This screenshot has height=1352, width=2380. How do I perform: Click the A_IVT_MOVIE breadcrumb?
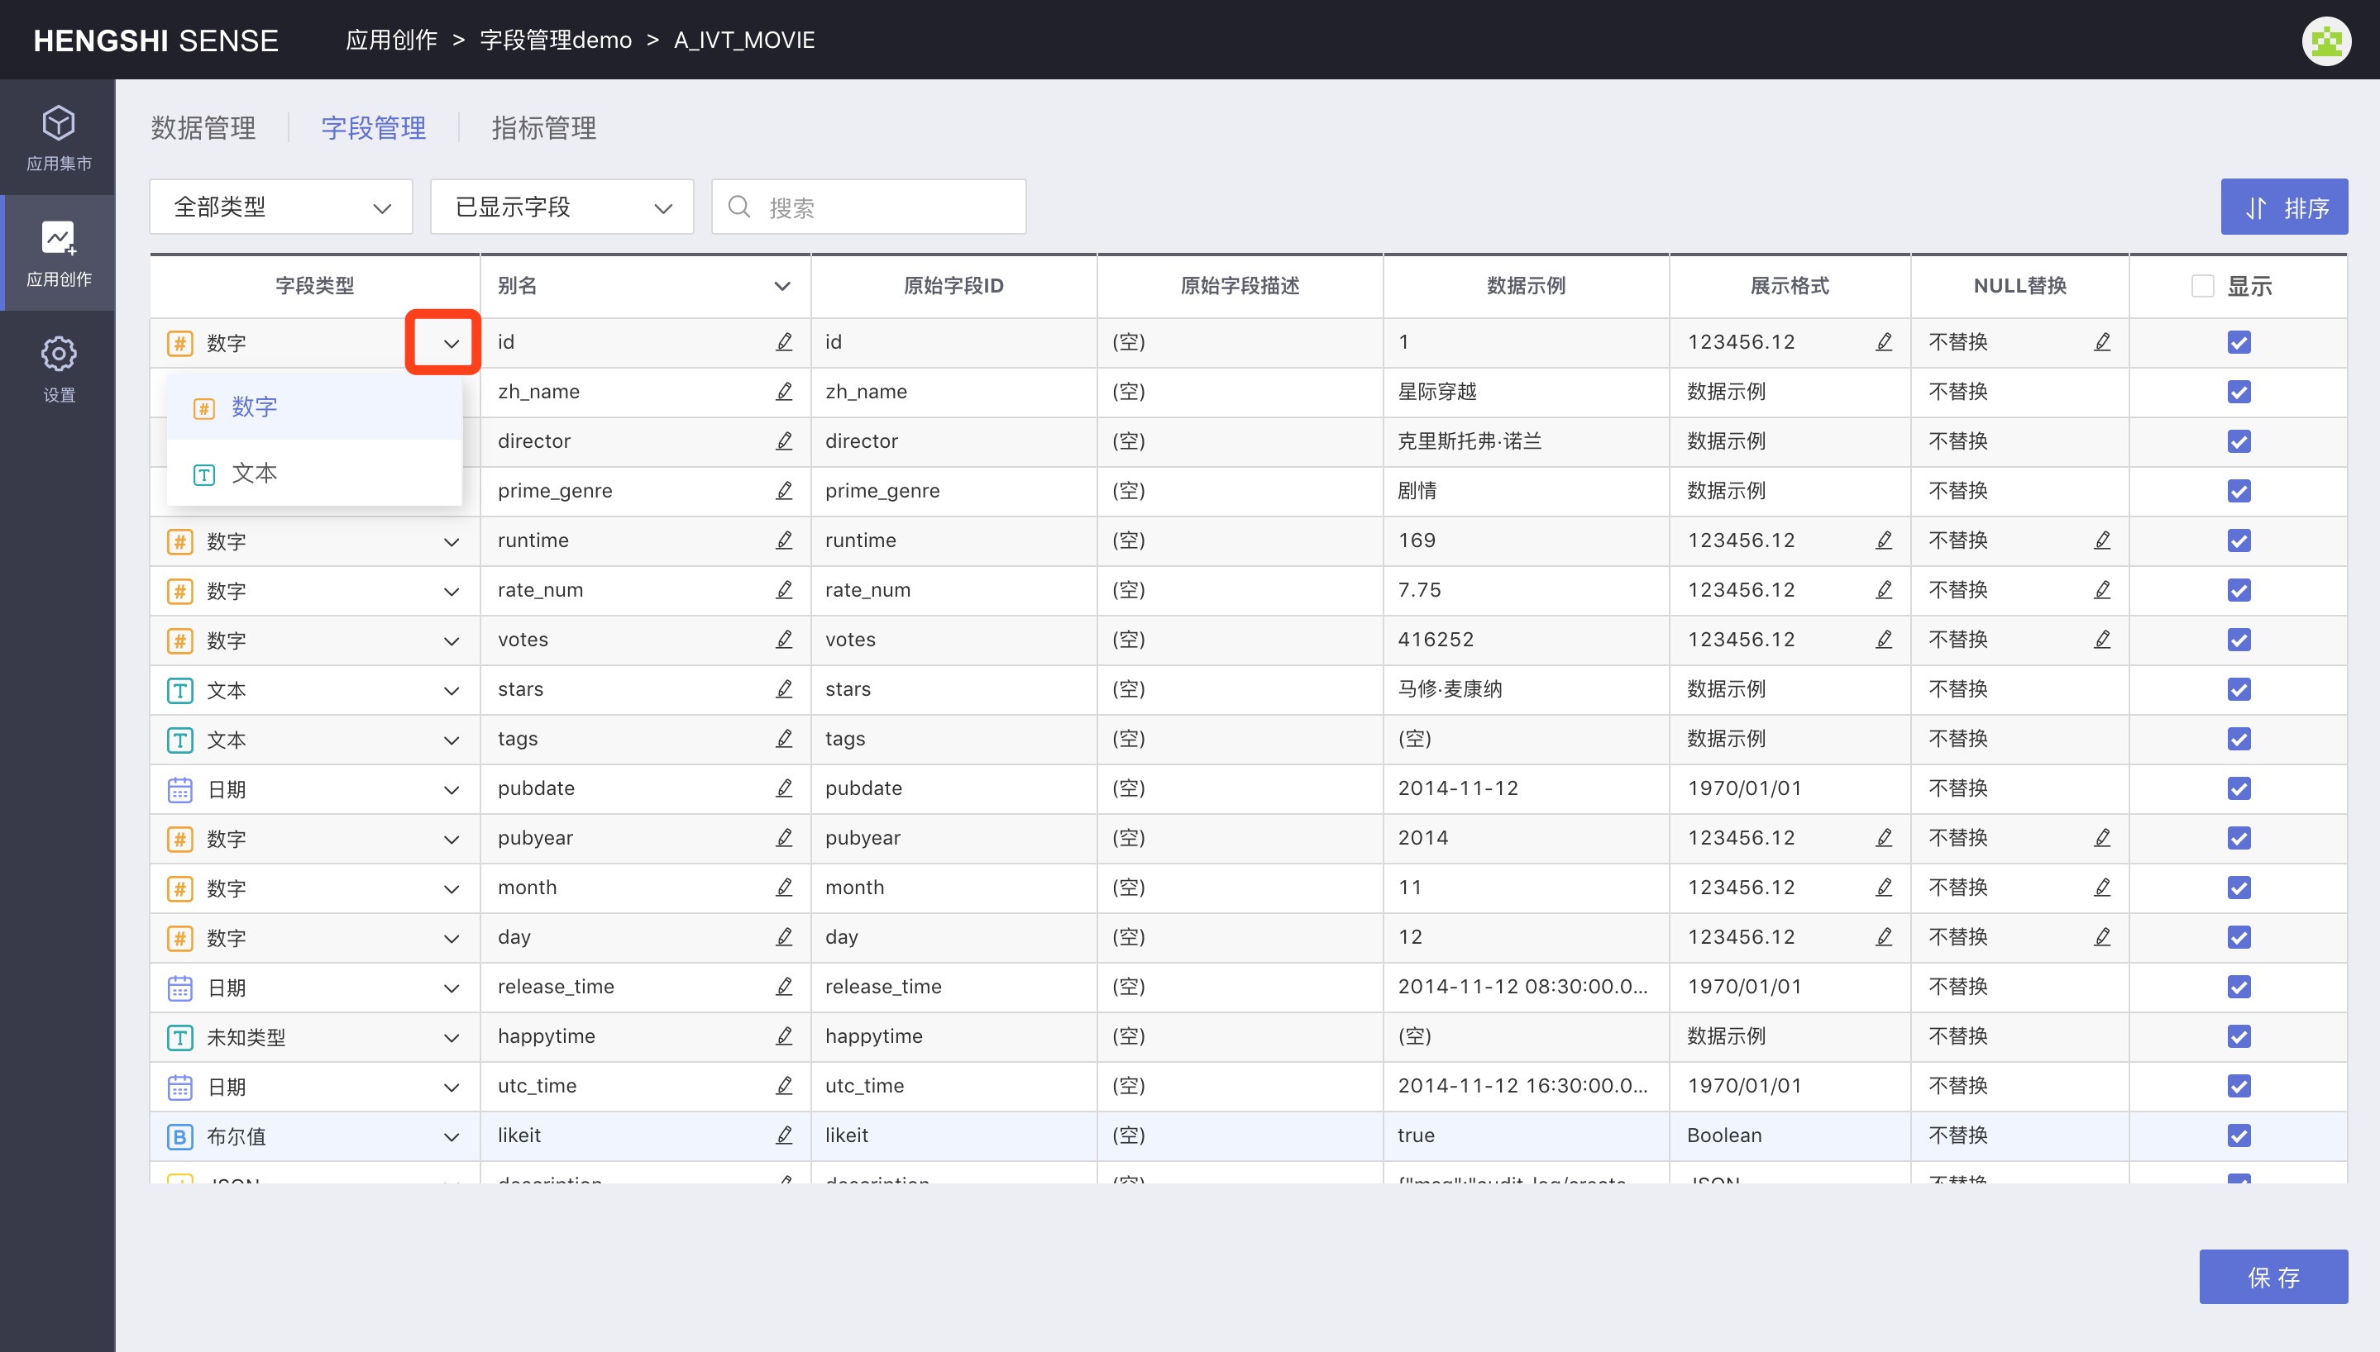744,40
